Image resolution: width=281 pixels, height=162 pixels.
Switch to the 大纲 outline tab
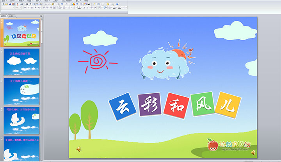tap(11, 16)
